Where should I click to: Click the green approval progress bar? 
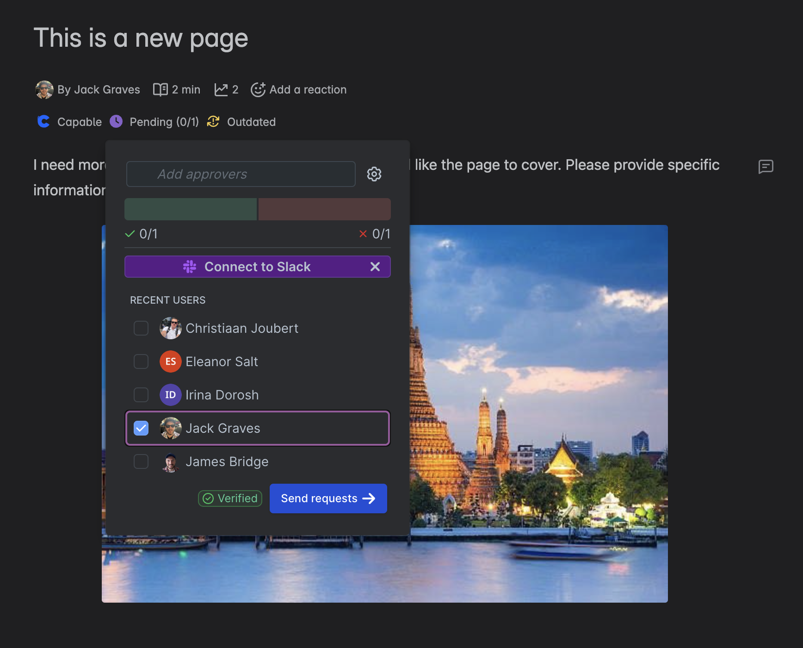[x=190, y=209]
